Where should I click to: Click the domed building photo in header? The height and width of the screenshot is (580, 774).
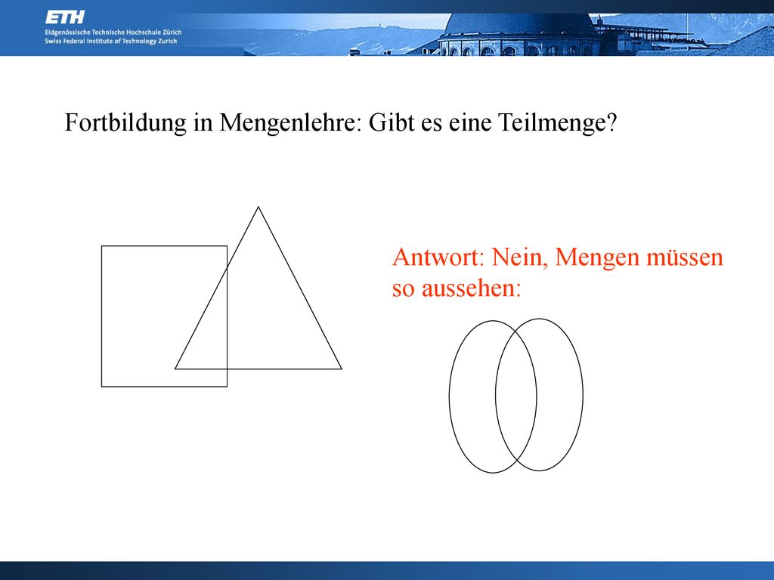click(519, 33)
